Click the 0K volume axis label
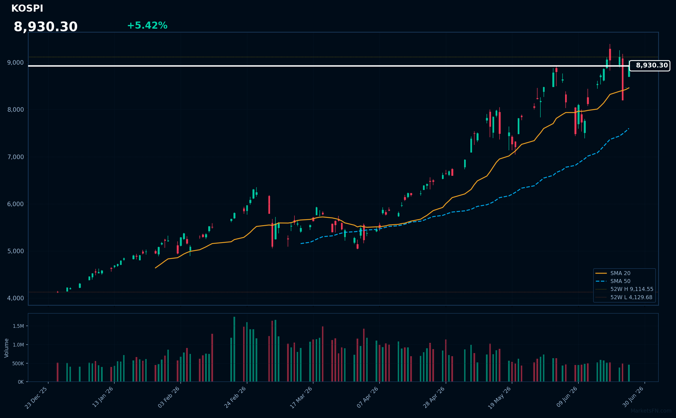The height and width of the screenshot is (418, 676). tap(21, 382)
